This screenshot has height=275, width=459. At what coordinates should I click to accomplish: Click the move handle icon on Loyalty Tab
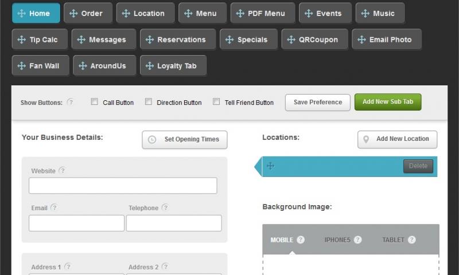click(x=150, y=66)
